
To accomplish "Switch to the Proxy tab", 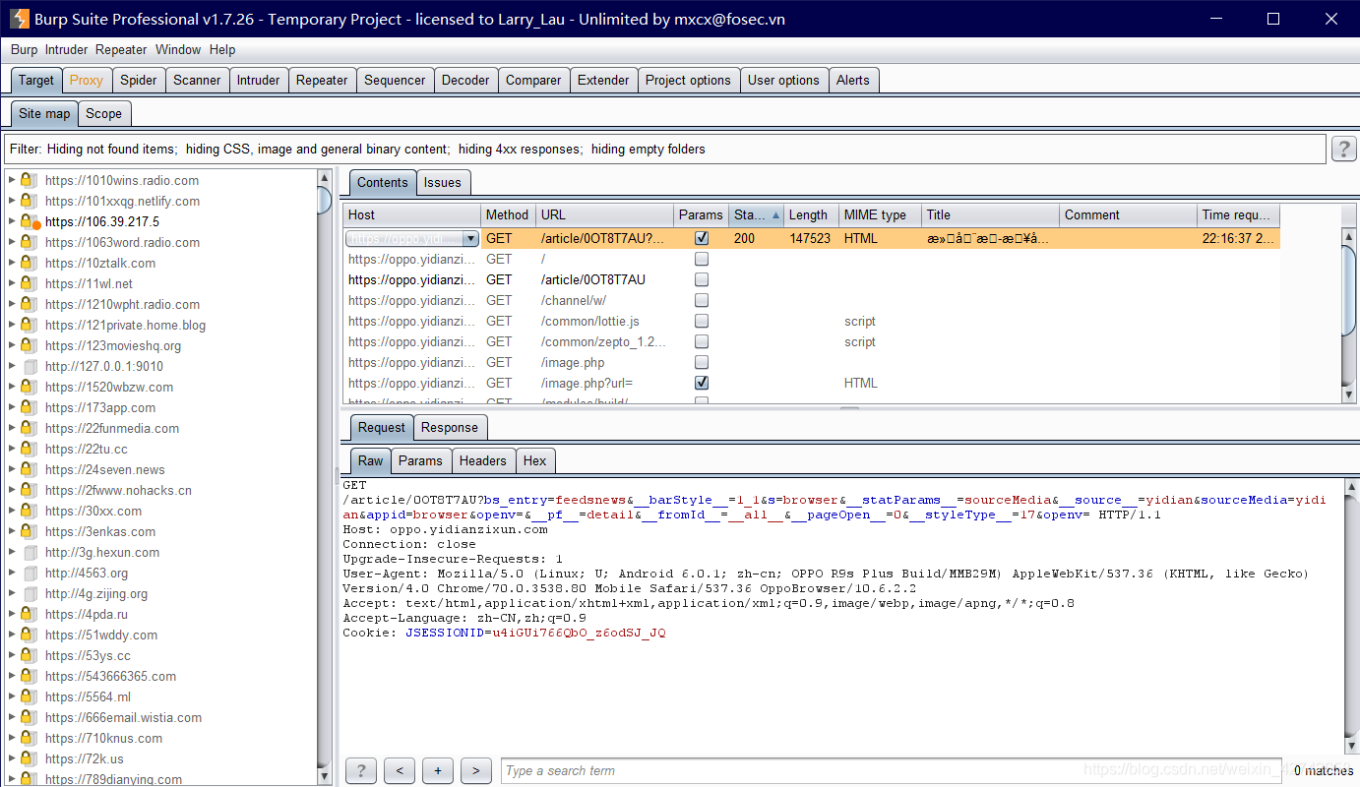I will pyautogui.click(x=87, y=80).
